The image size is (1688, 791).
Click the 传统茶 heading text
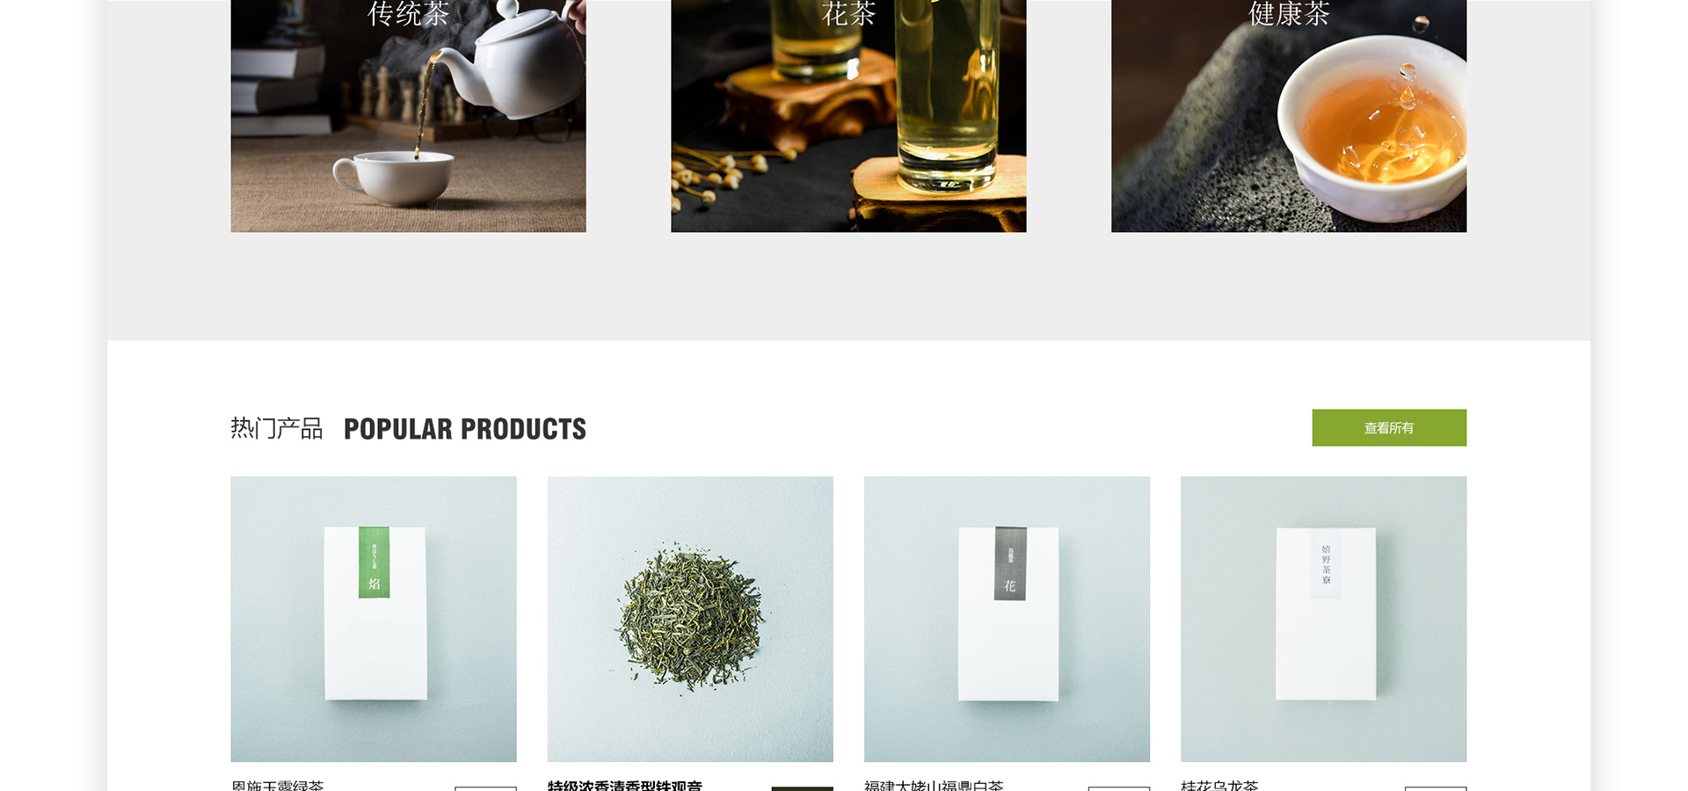tap(408, 13)
